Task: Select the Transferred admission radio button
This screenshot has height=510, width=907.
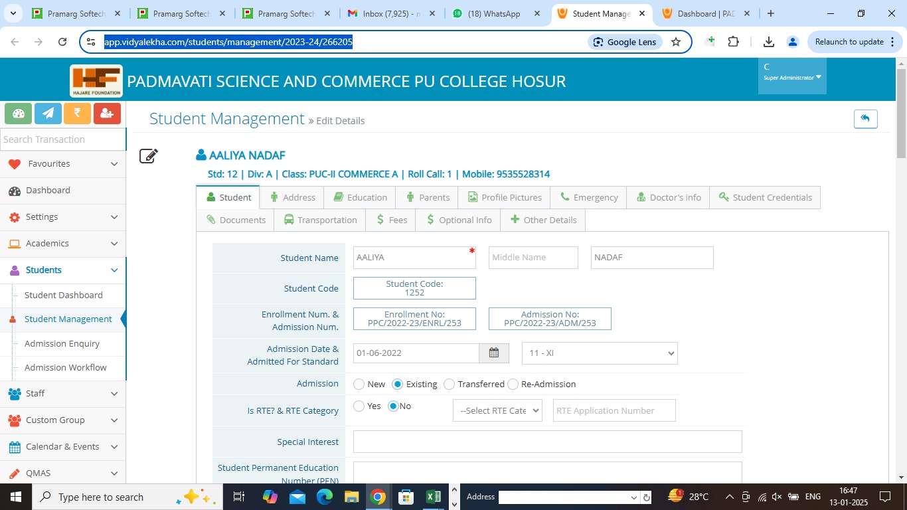Action: point(449,384)
